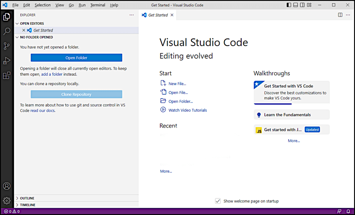Viewport: 355px width, 215px height.
Task: Open the Source Control view
Action: click(7, 46)
